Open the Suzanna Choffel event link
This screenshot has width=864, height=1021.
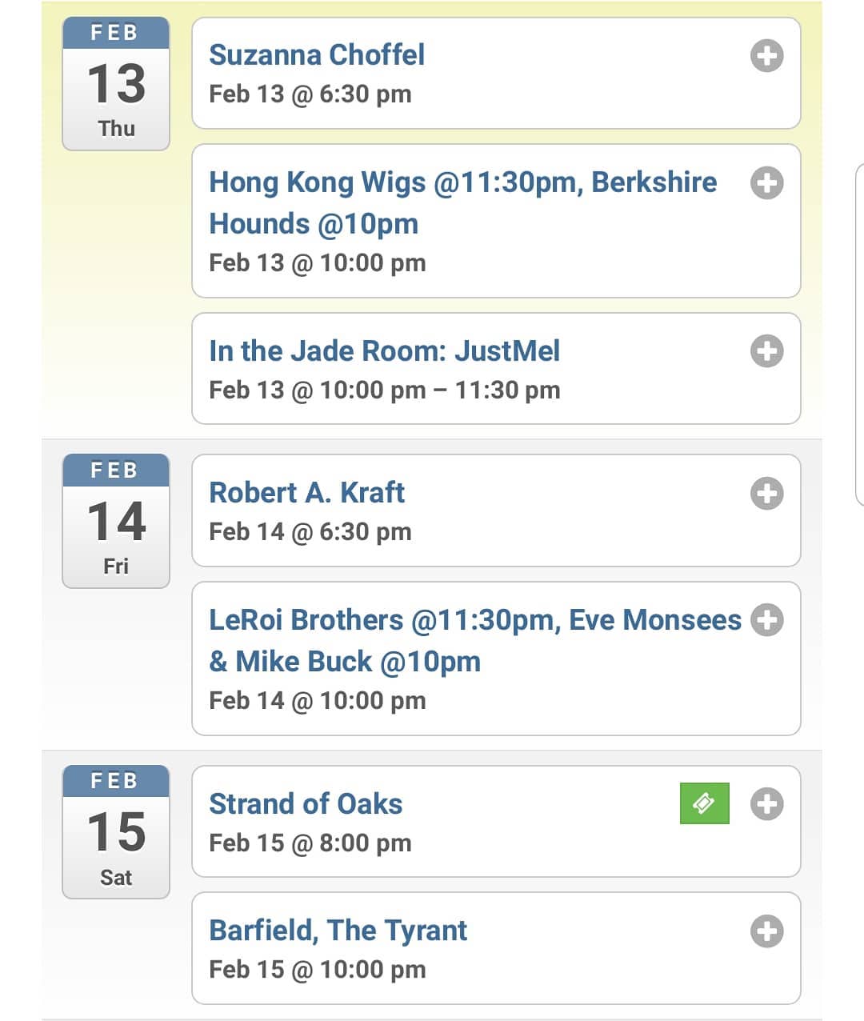click(x=317, y=55)
